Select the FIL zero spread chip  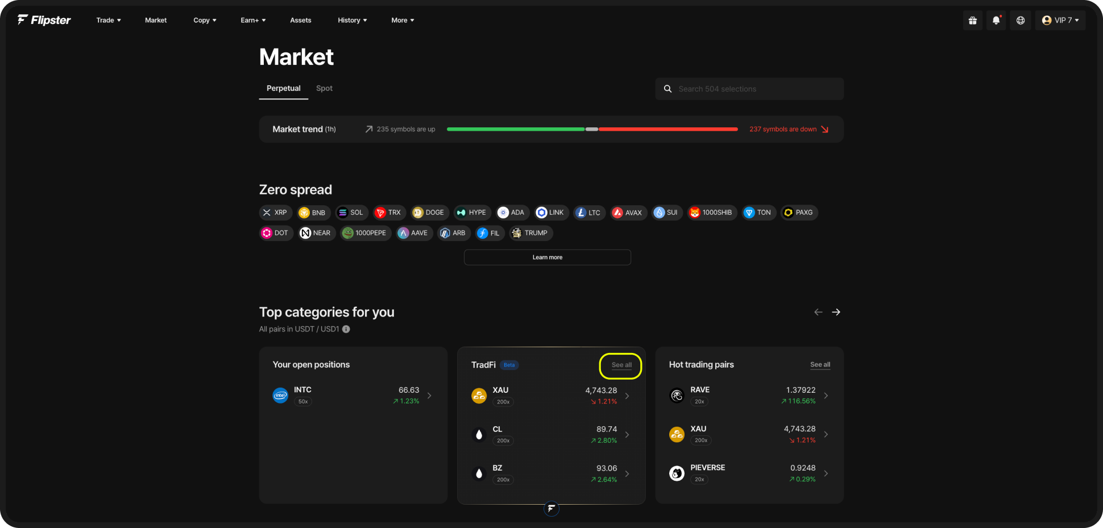[490, 233]
